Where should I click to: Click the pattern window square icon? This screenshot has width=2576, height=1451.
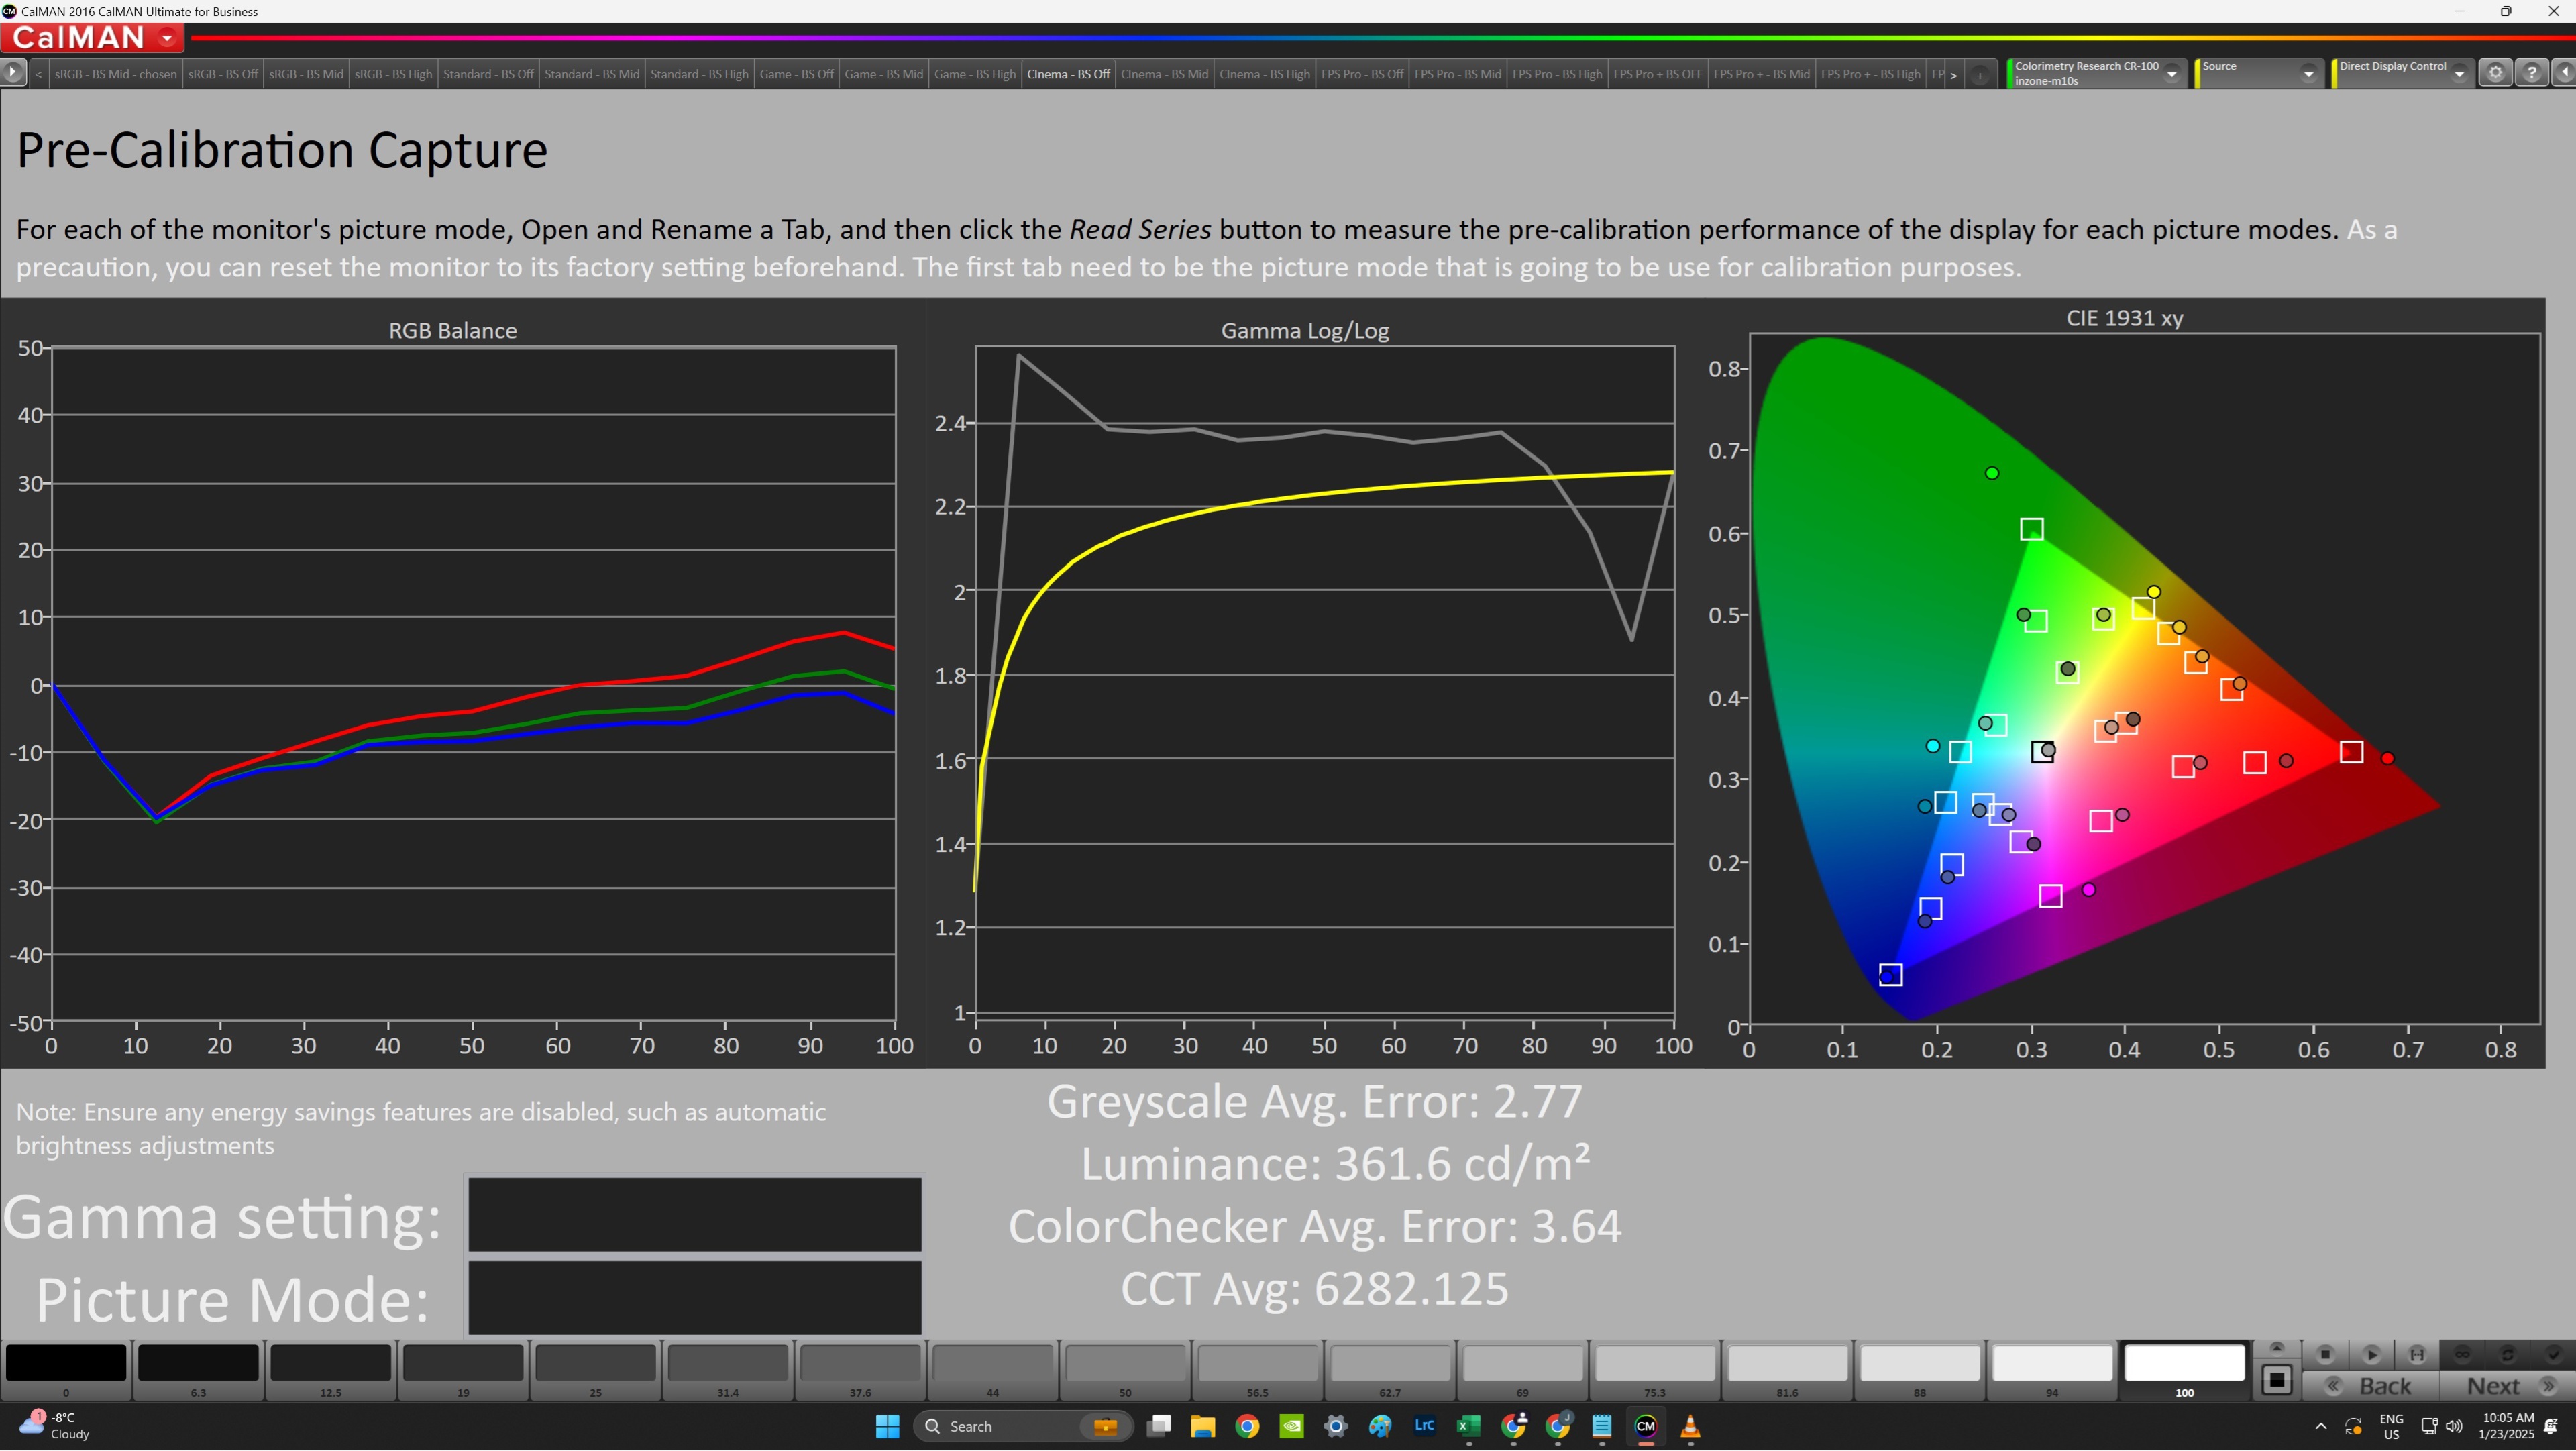pos(2277,1380)
